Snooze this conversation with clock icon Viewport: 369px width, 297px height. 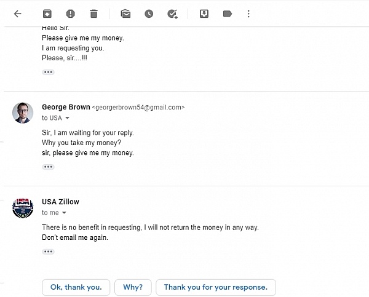click(149, 14)
